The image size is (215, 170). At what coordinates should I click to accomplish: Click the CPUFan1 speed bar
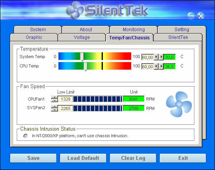click(x=98, y=99)
